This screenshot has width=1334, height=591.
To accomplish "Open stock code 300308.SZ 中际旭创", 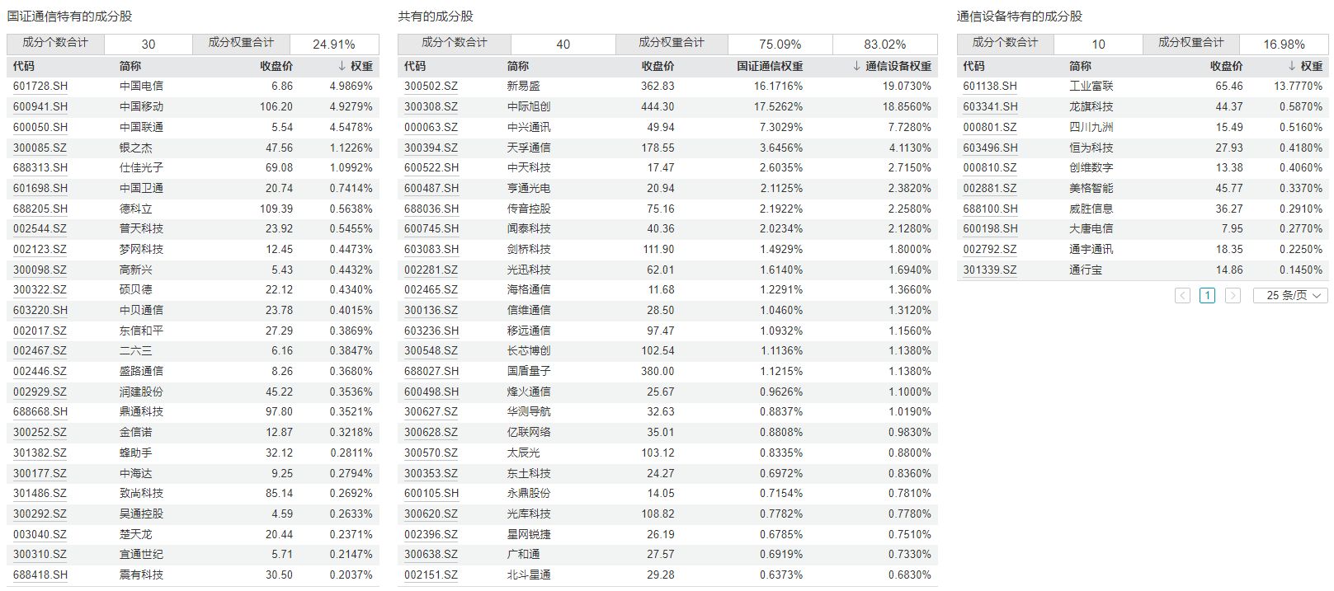I will coord(431,106).
